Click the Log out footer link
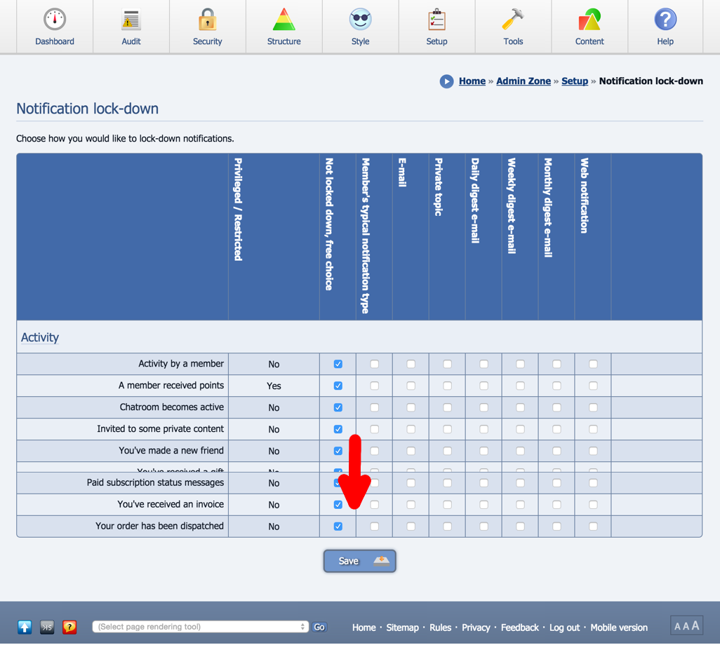This screenshot has width=720, height=645. point(564,627)
